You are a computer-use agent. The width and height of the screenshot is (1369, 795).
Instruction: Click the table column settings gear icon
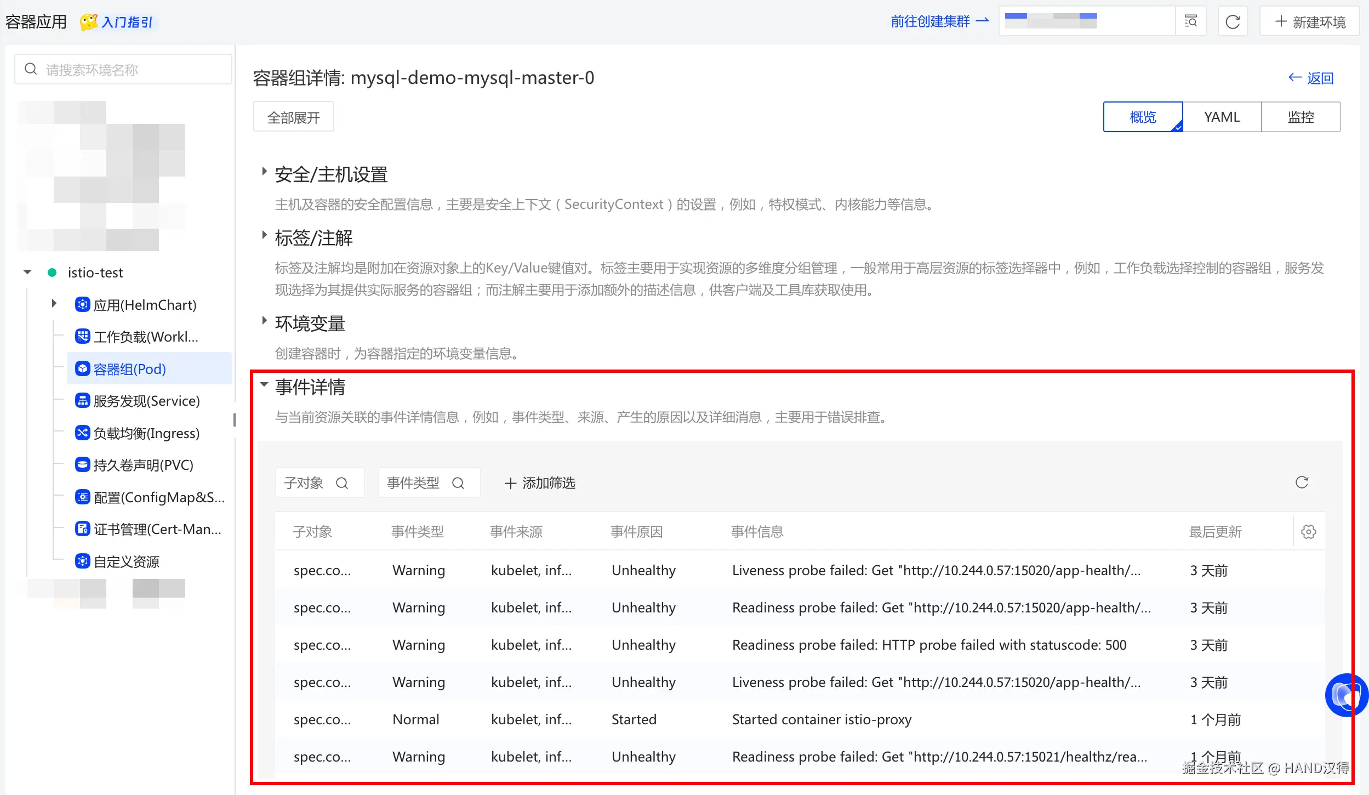(1308, 531)
